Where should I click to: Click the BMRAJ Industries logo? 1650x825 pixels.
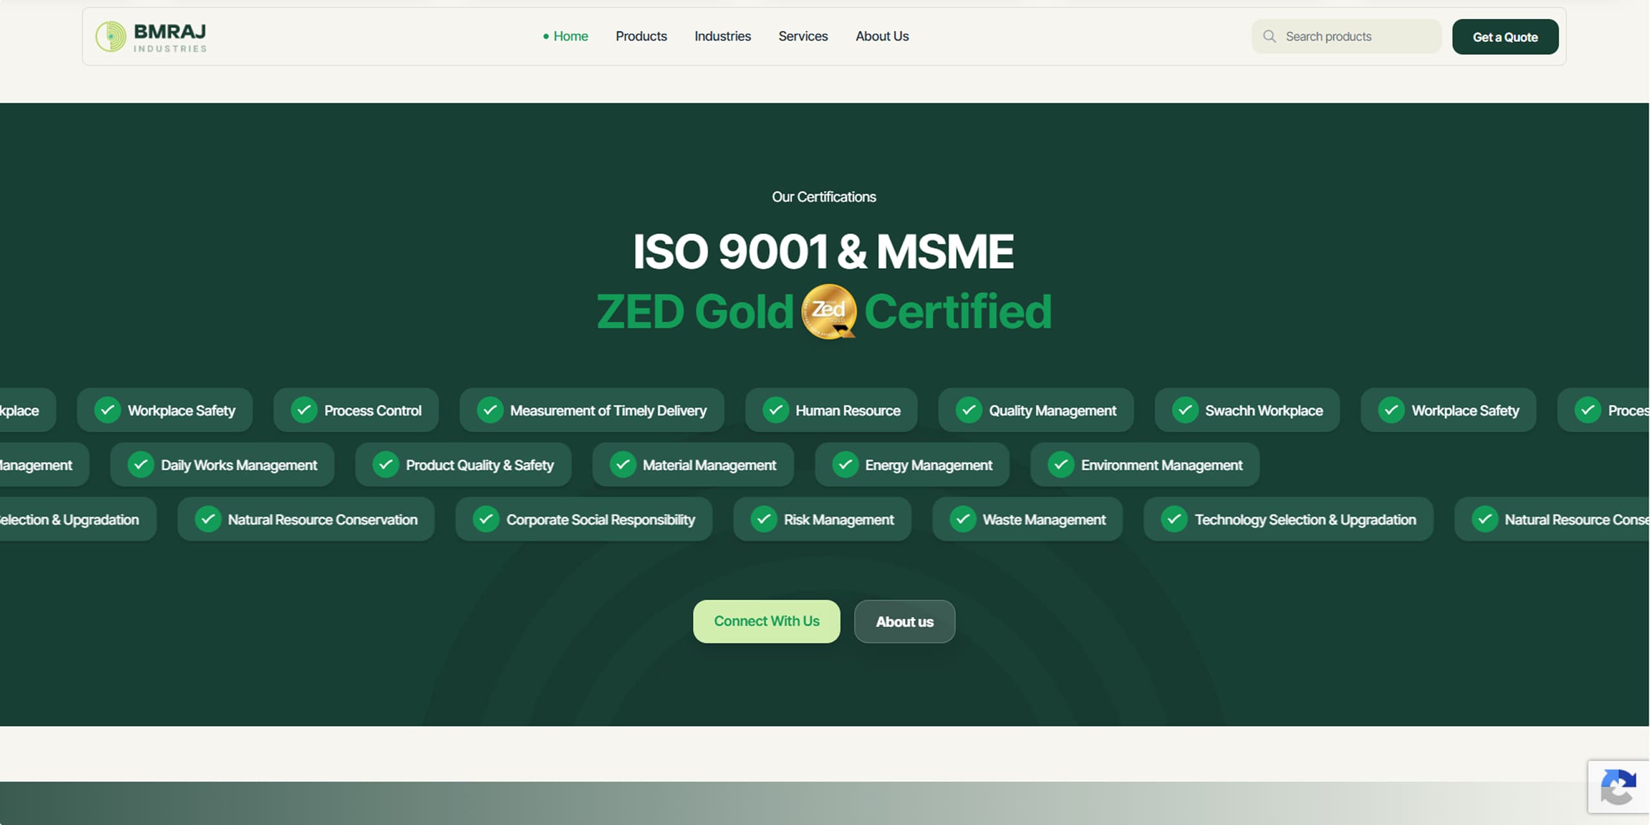(x=151, y=37)
